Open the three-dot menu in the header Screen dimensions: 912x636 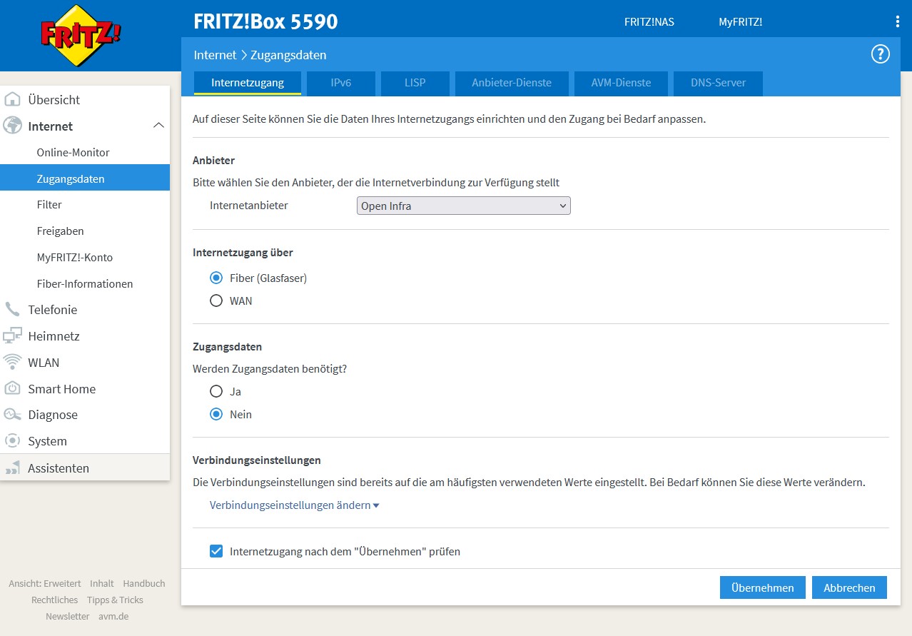[898, 22]
